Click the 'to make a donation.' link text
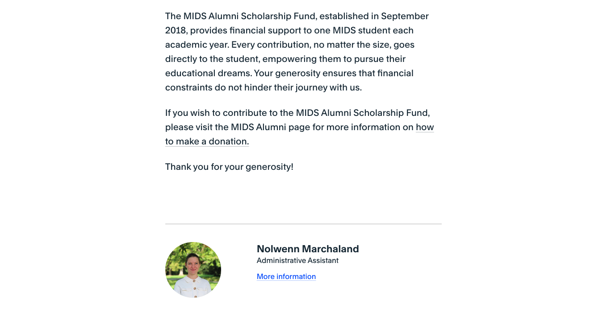 coord(207,141)
